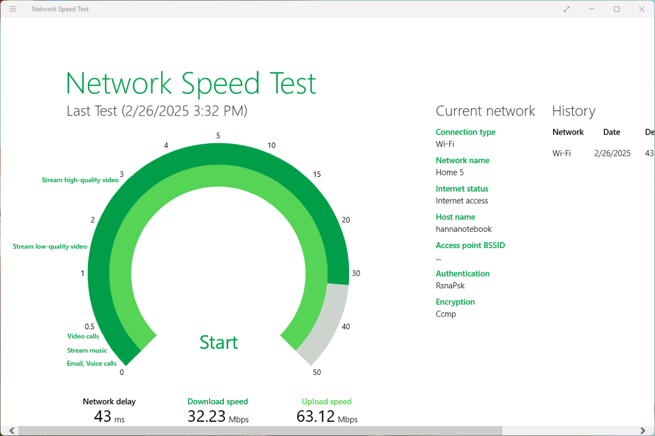The height and width of the screenshot is (436, 655).
Task: Click the Network Speed Test page title
Action: click(x=191, y=83)
